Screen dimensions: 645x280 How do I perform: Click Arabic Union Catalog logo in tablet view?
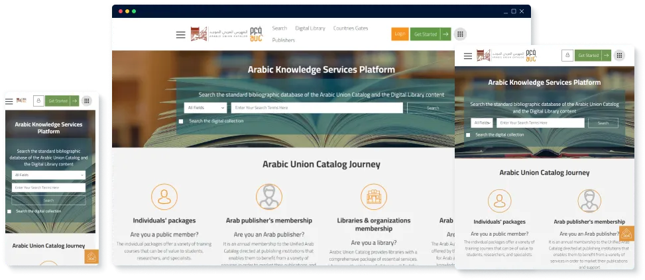tap(506, 56)
